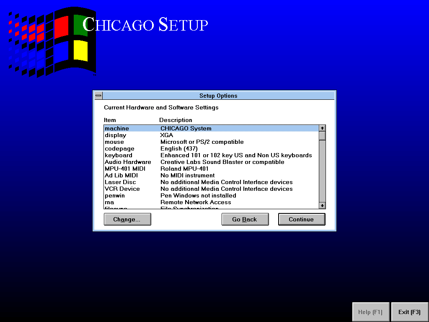Open the Setup Options system menu box
Screen dimensions: 429x322
tap(98, 96)
